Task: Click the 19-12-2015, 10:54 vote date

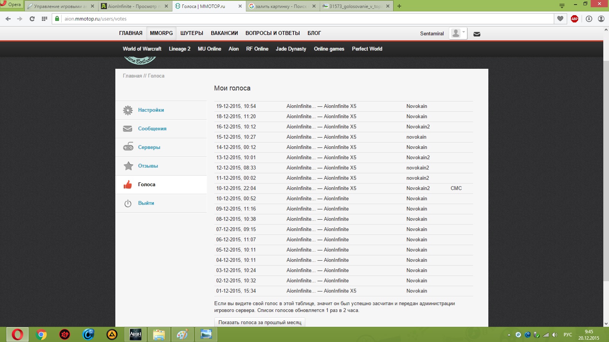Action: pos(236,106)
